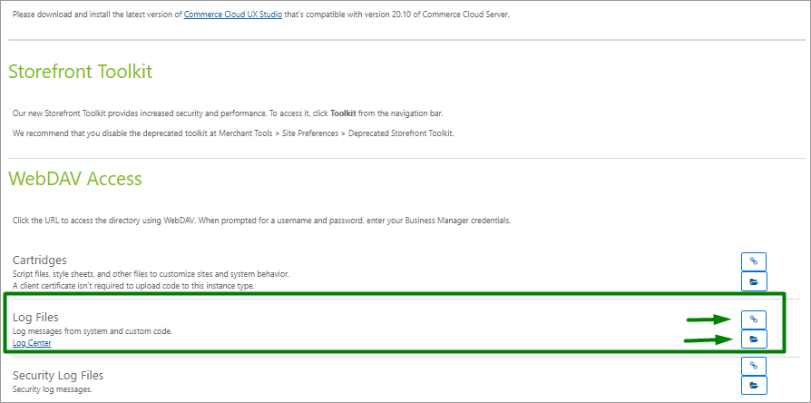This screenshot has height=403, width=811.
Task: Select the Cartridges section title
Action: [x=39, y=260]
